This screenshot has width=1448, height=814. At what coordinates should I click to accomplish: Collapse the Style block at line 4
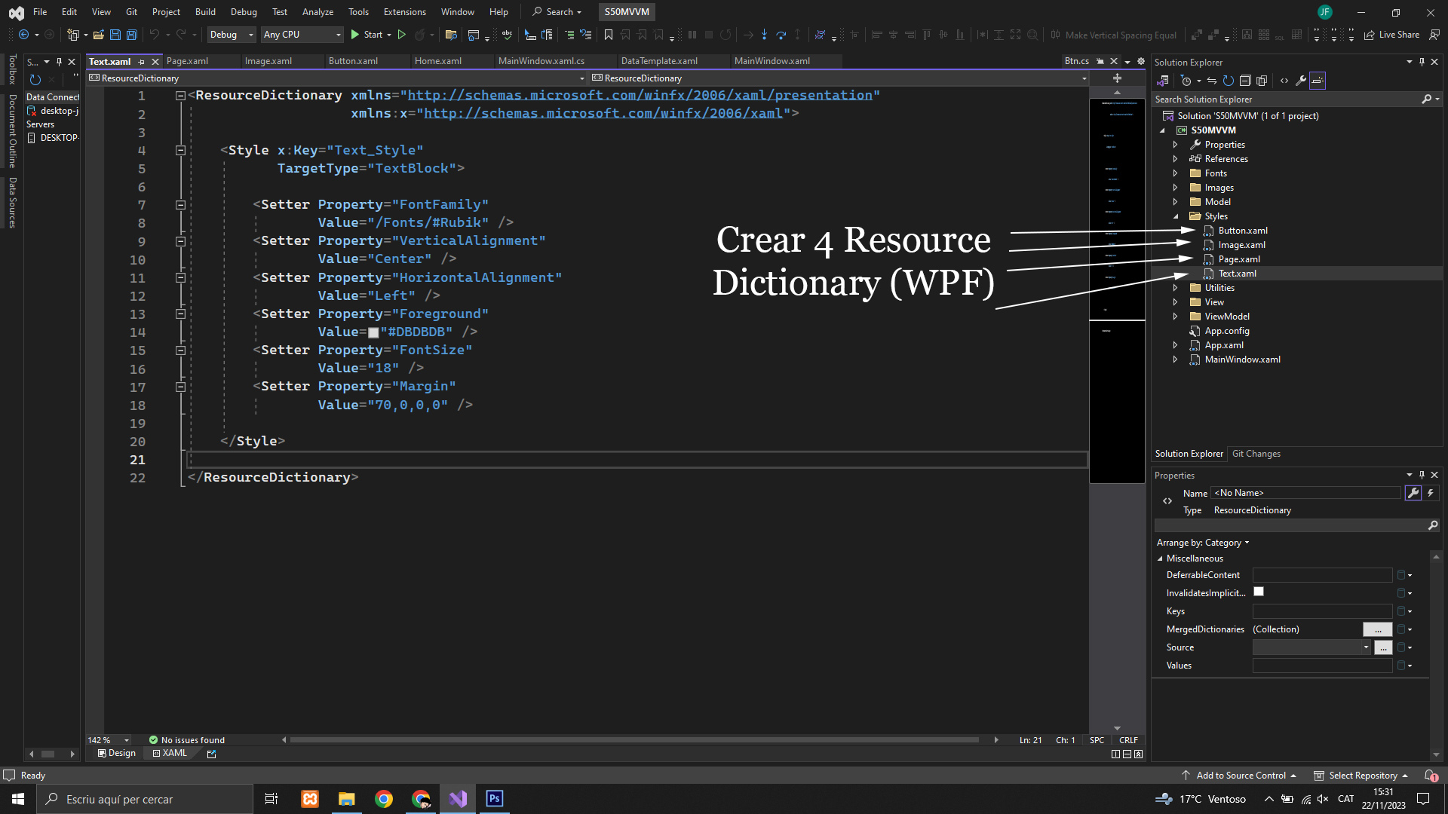pyautogui.click(x=181, y=151)
